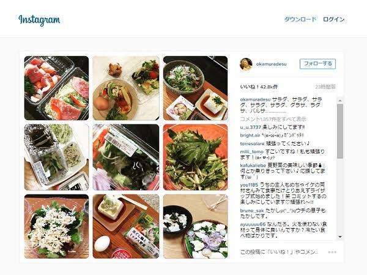Click the Instagram logo
Viewport: 367px width, 275px height.
[x=39, y=20]
